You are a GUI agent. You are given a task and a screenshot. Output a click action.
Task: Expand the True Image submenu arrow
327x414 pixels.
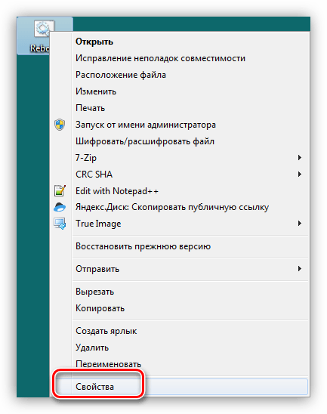pyautogui.click(x=300, y=224)
